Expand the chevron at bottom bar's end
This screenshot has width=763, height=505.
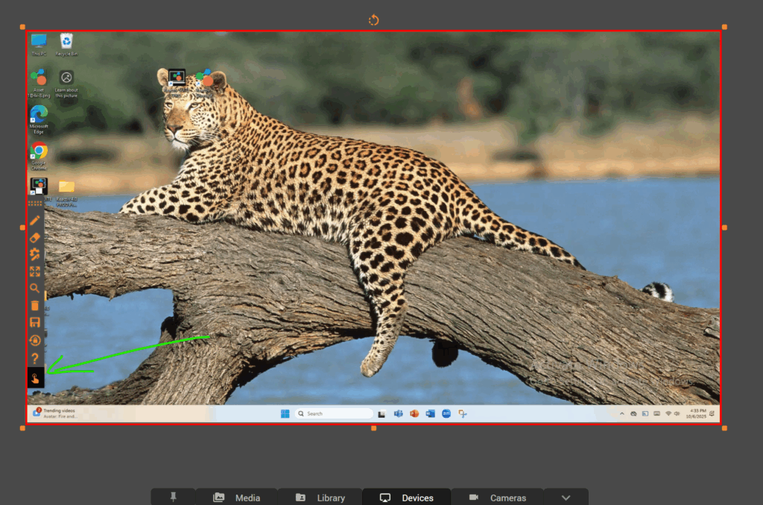(x=566, y=498)
